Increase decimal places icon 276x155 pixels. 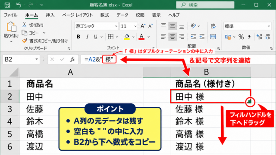pos(259,37)
